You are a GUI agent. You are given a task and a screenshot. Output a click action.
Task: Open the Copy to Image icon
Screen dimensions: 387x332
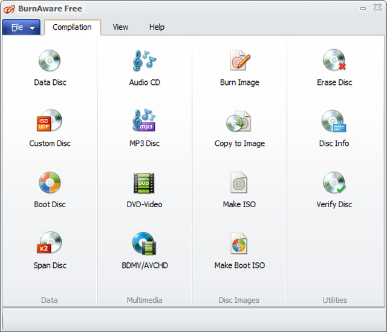coord(239,121)
